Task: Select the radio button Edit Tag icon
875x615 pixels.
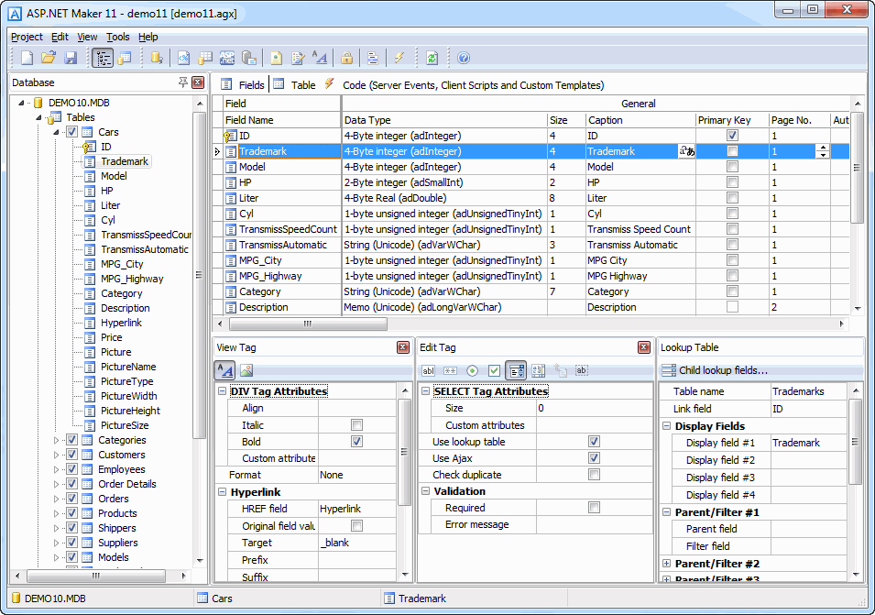Action: click(472, 370)
